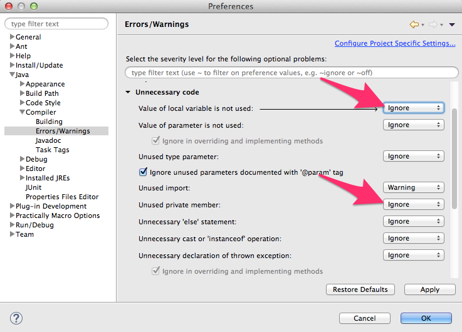Open 'Value of local variable is not used' dropdown
The image size is (462, 332).
(413, 108)
